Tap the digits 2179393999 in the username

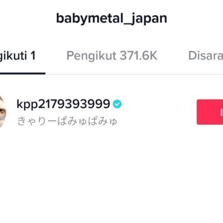click(x=74, y=104)
